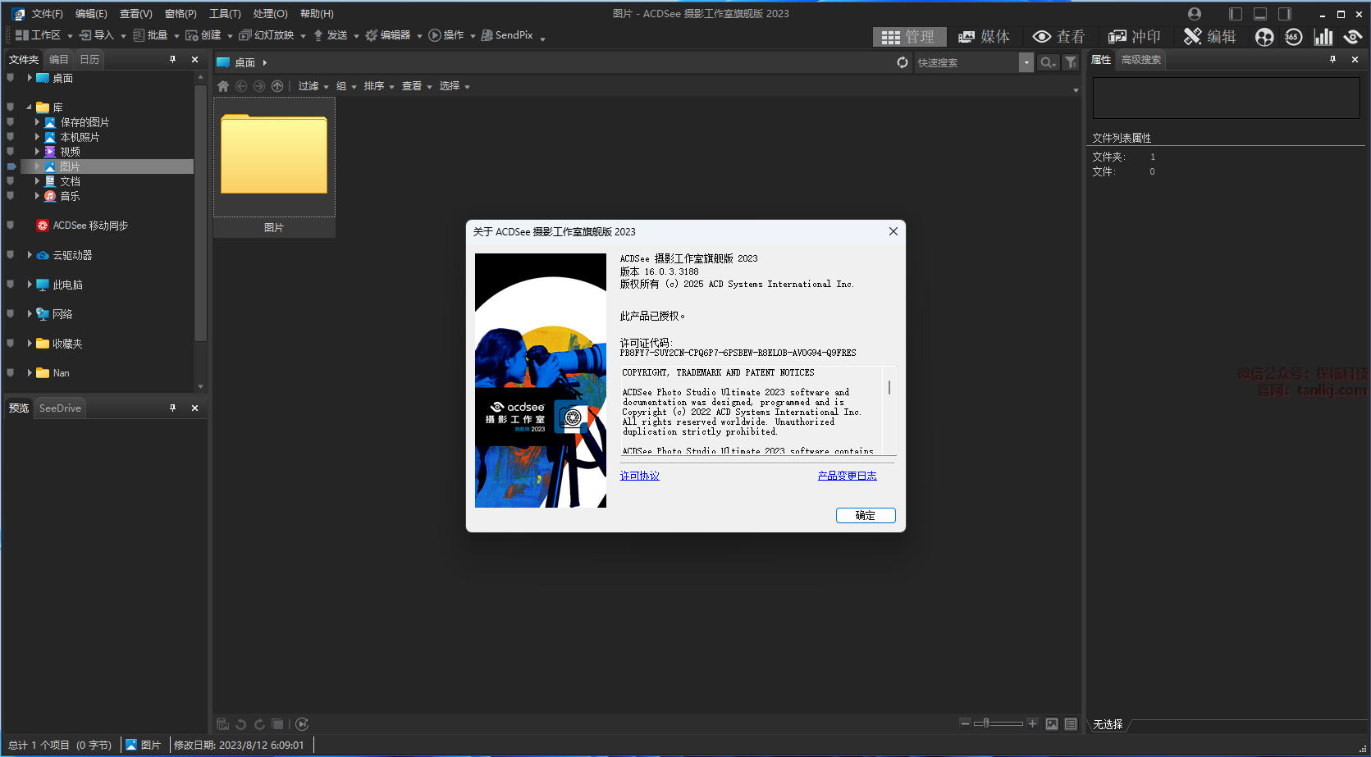1371x757 pixels.
Task: Toggle the tag marker beside 此电脑
Action: click(x=11, y=285)
